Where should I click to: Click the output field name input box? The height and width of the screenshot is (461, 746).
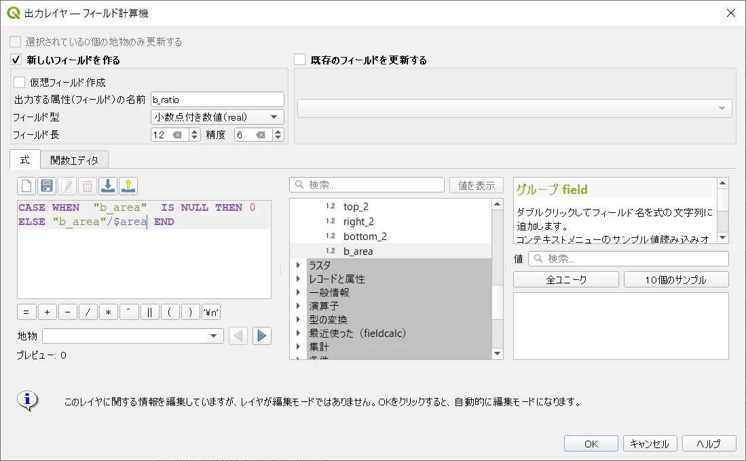point(217,100)
